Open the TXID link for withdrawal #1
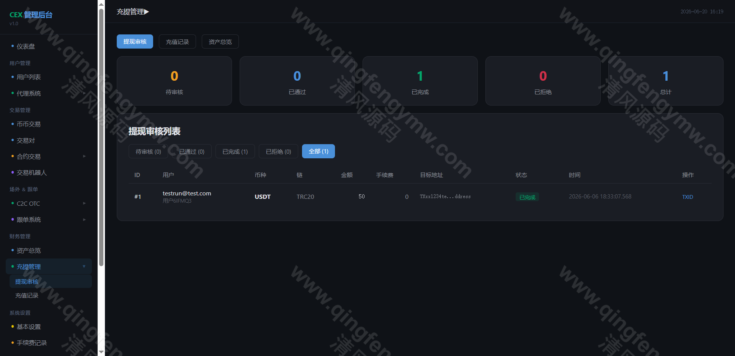Image resolution: width=735 pixels, height=356 pixels. [x=688, y=197]
